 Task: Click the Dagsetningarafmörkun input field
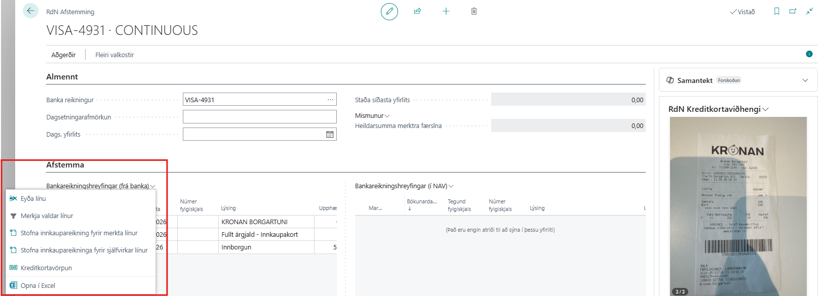coord(260,117)
